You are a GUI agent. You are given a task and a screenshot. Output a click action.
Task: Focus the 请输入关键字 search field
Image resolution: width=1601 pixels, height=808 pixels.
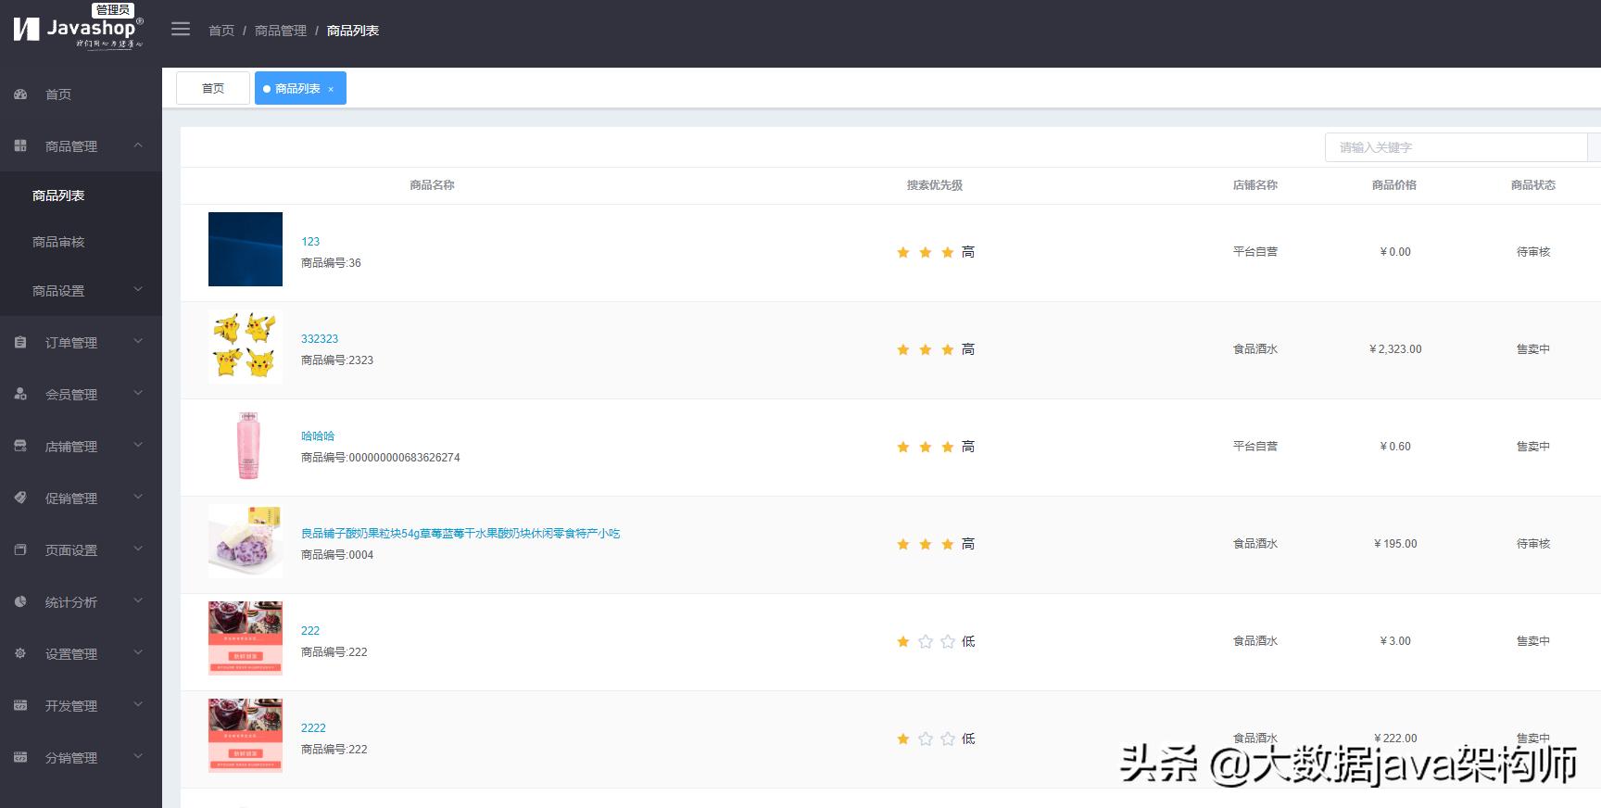coord(1456,147)
